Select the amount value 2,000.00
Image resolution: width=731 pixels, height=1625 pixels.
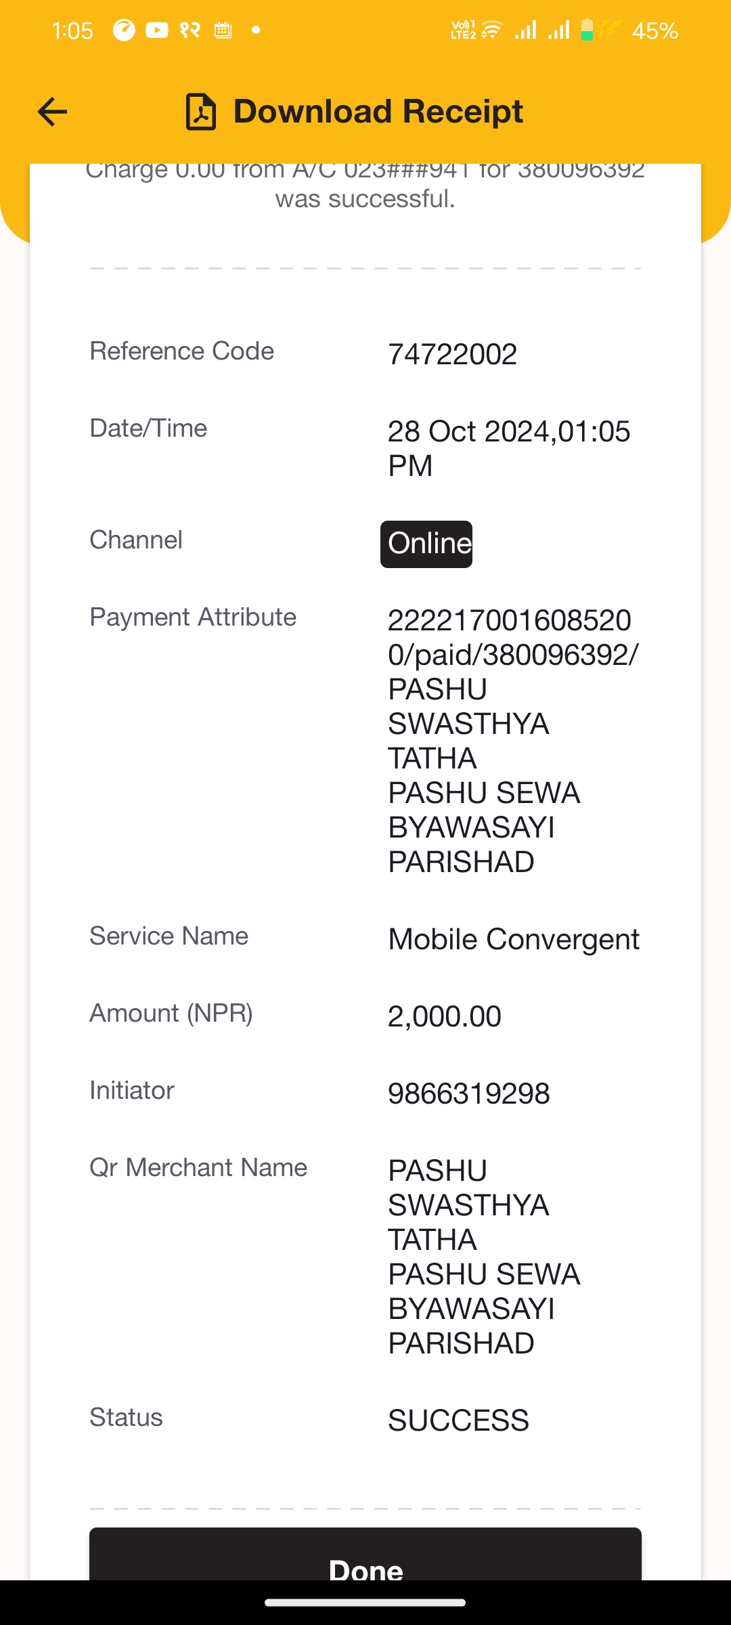coord(444,1016)
